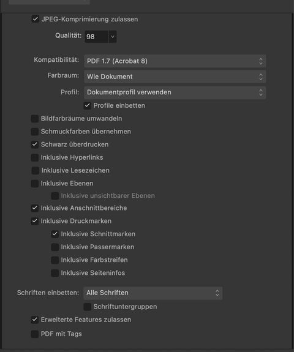Click the Qualität value field showing 98

tap(97, 36)
